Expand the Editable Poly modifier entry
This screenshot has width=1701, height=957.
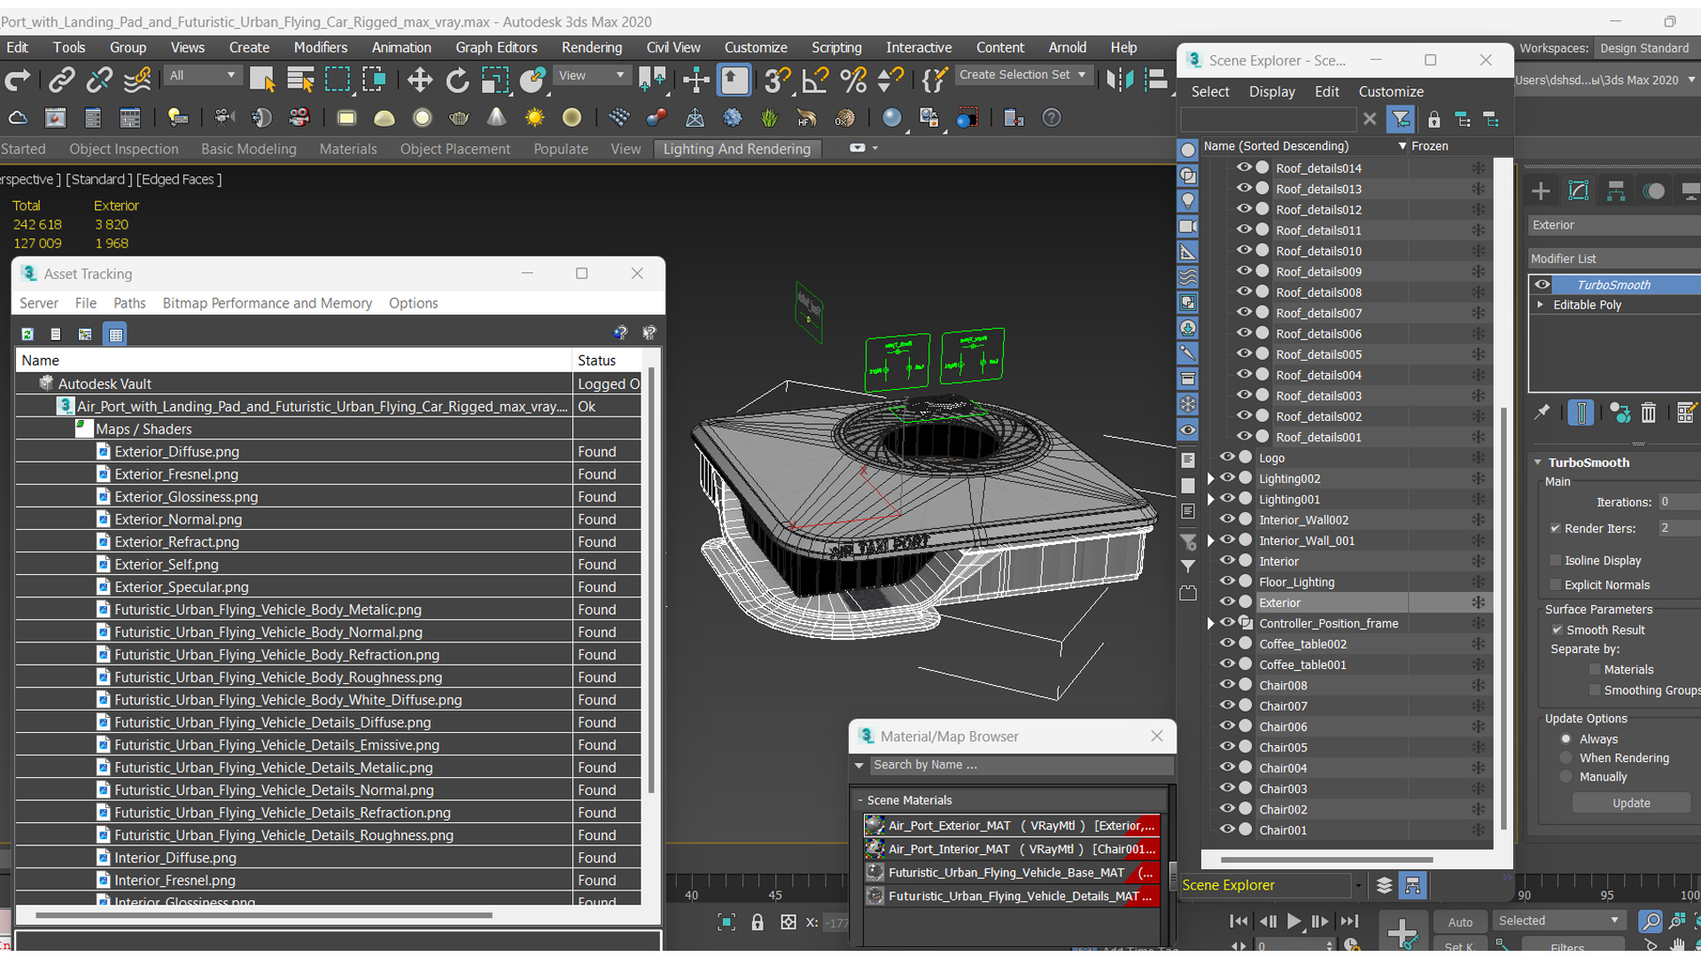coord(1541,305)
